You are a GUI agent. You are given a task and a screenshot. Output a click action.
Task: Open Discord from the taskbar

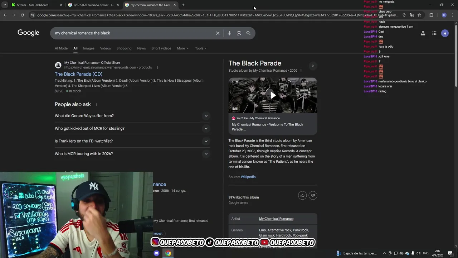pyautogui.click(x=156, y=253)
